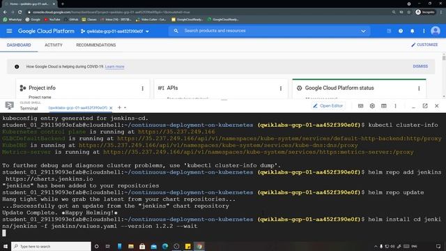Screen dimensions: 446x251
Task: Open the Microsoft Store taskbar icon
Action: pos(142,246)
